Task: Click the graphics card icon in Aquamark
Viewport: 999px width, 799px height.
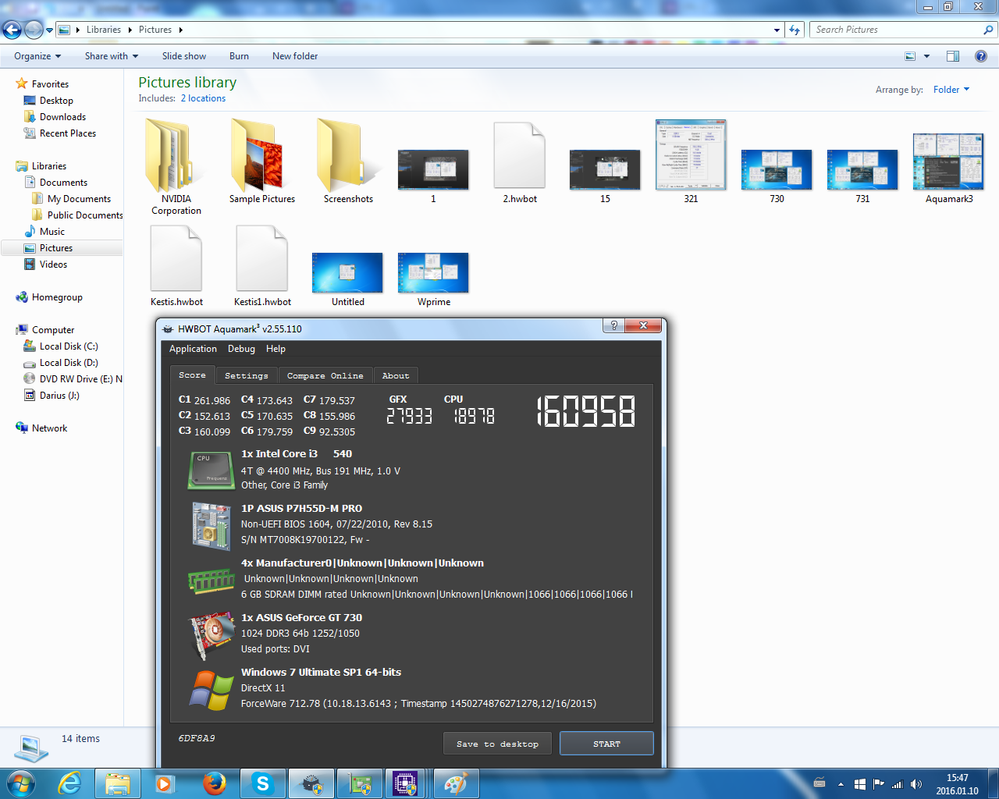Action: pos(212,635)
